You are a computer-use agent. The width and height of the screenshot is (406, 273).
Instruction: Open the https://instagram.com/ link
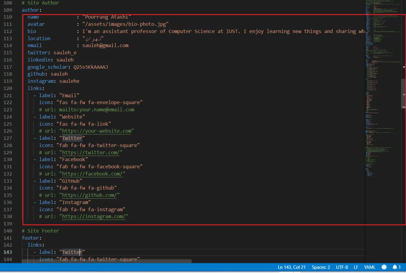coord(94,216)
